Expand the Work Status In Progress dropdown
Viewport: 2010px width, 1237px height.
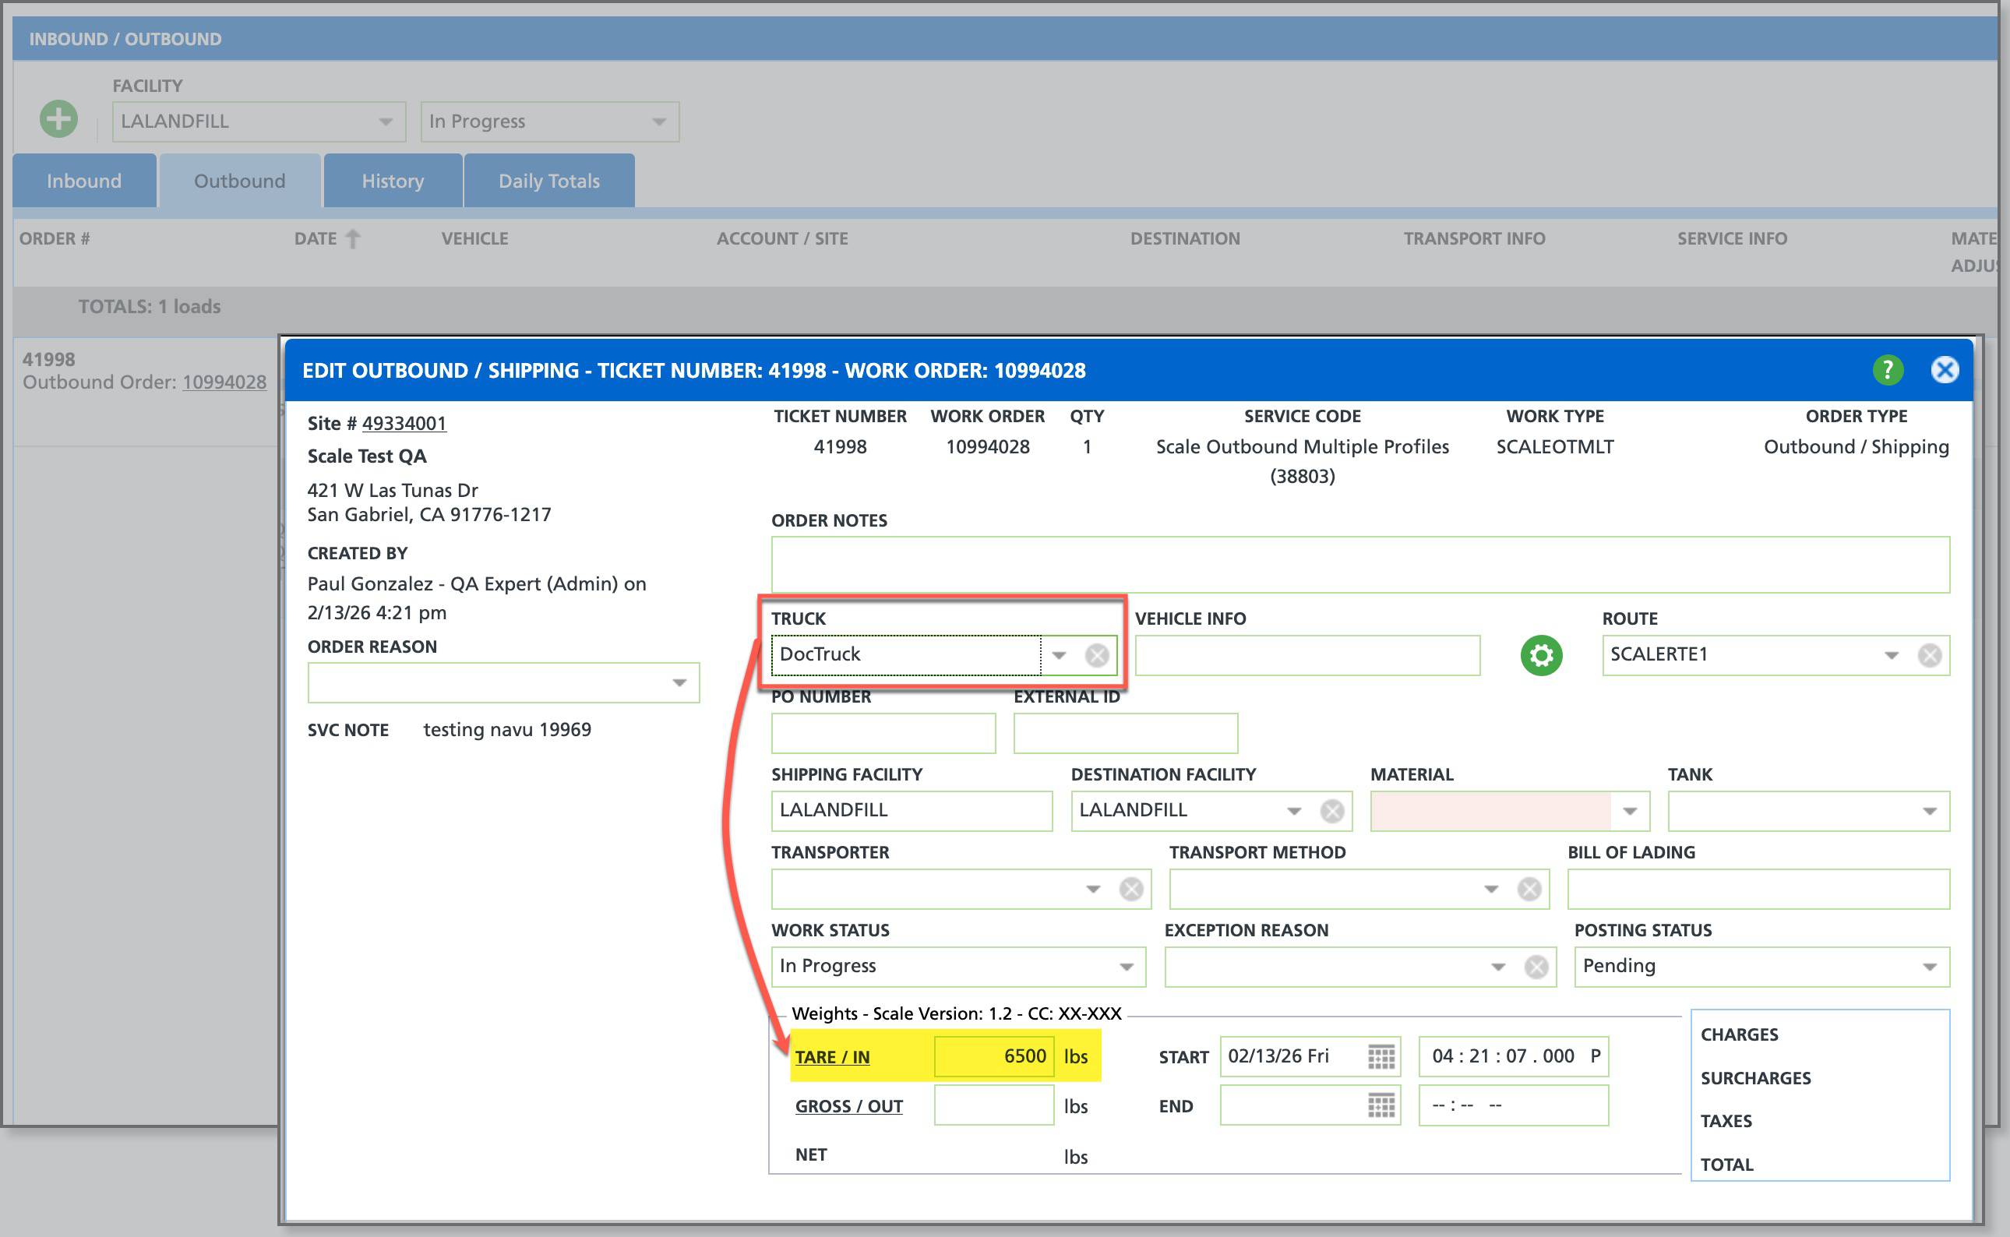pos(1127,967)
